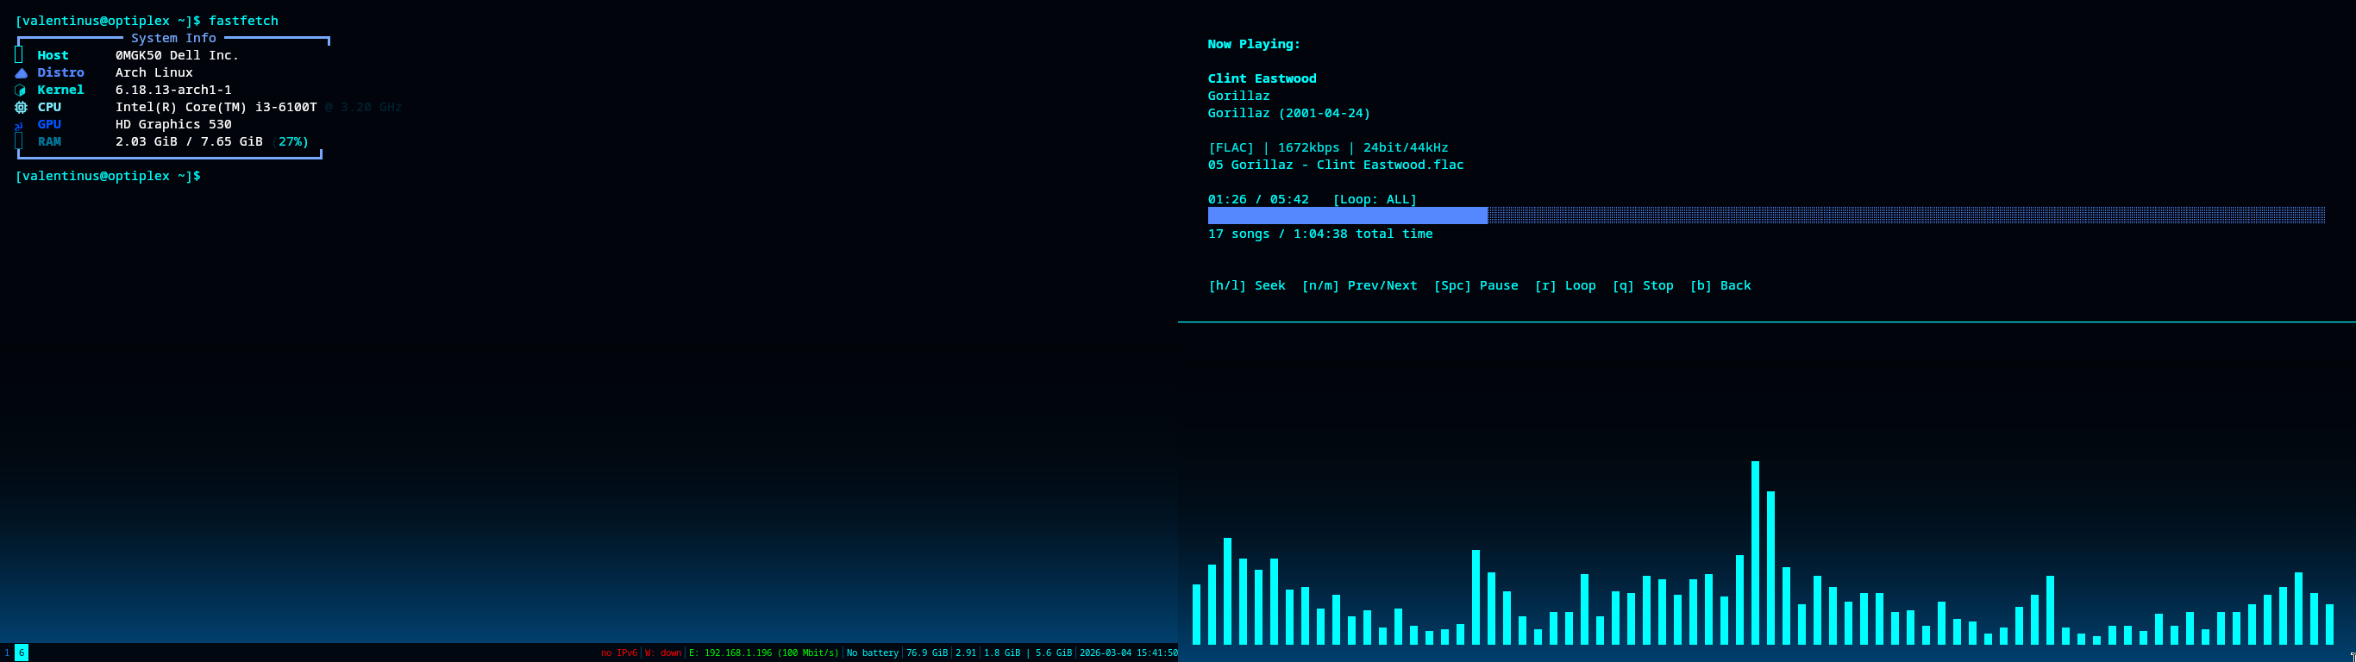
Task: Click the 'No battery' status entry
Action: 873,653
